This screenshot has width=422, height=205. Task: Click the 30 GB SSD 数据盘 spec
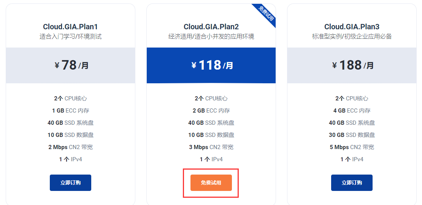(352, 135)
